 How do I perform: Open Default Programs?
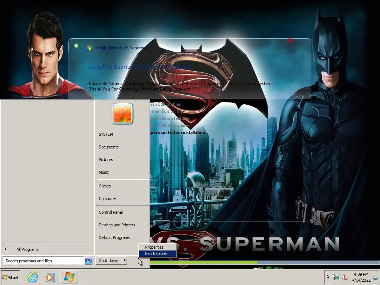114,237
